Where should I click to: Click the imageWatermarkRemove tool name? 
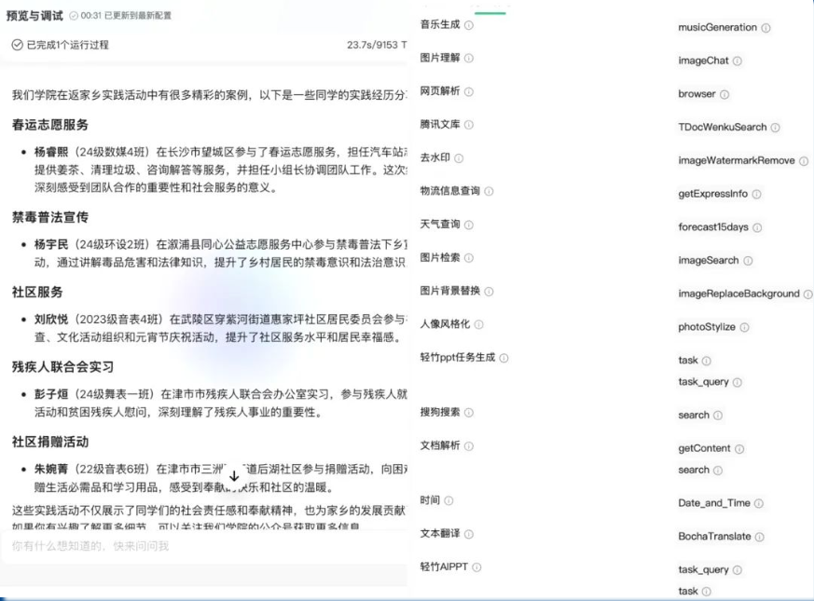[736, 160]
